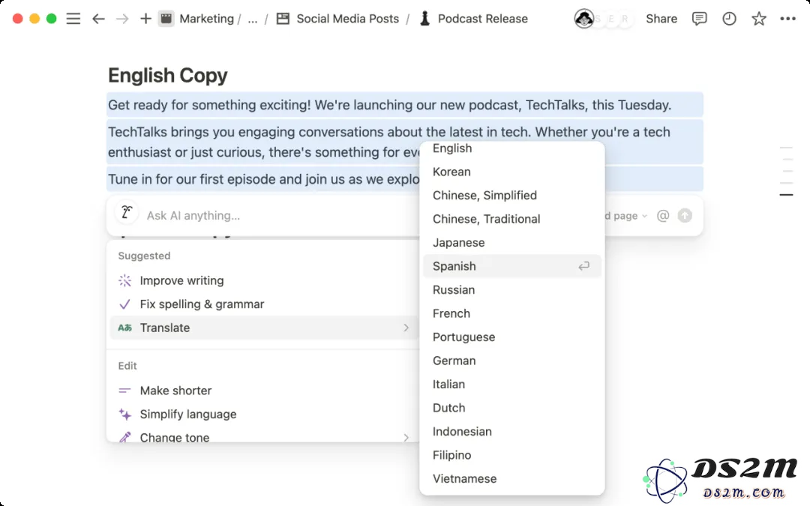Viewport: 810px width, 506px height.
Task: Expand the Translate submenu chevron
Action: click(x=406, y=328)
